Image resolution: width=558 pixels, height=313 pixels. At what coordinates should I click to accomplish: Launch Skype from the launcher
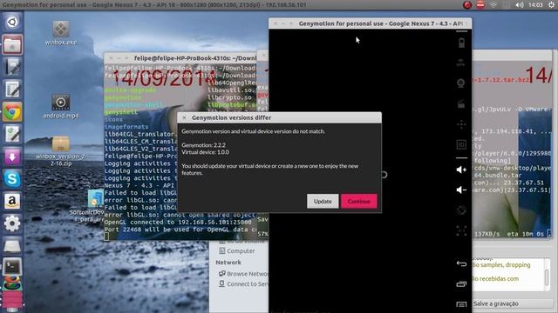[x=12, y=179]
